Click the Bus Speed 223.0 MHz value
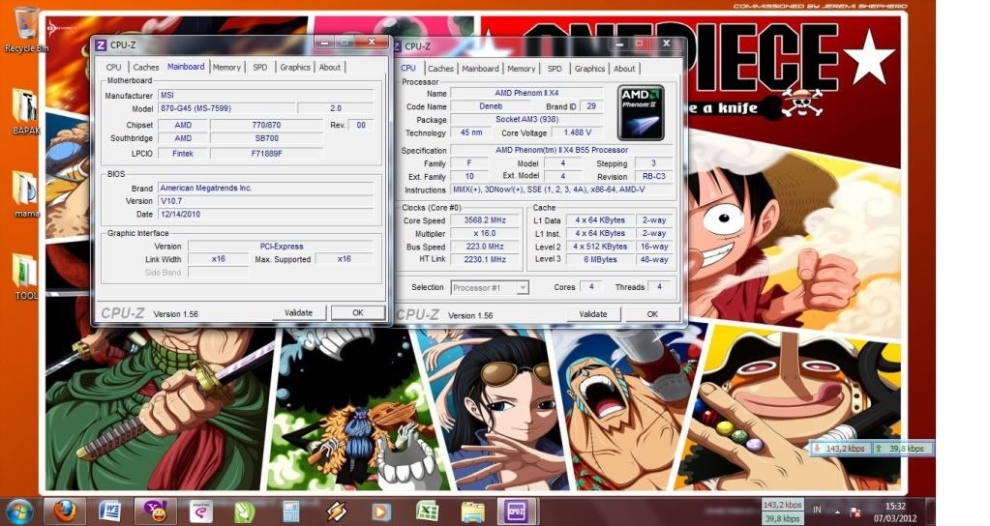990x526 pixels. click(x=485, y=247)
